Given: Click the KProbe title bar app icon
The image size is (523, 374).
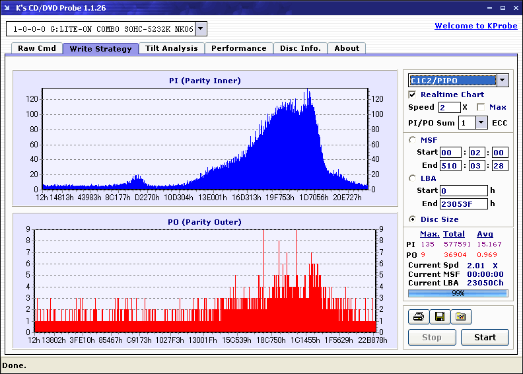Looking at the screenshot, I should [7, 8].
